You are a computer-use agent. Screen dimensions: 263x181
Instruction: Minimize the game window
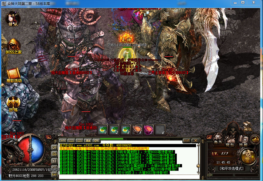[235, 3]
